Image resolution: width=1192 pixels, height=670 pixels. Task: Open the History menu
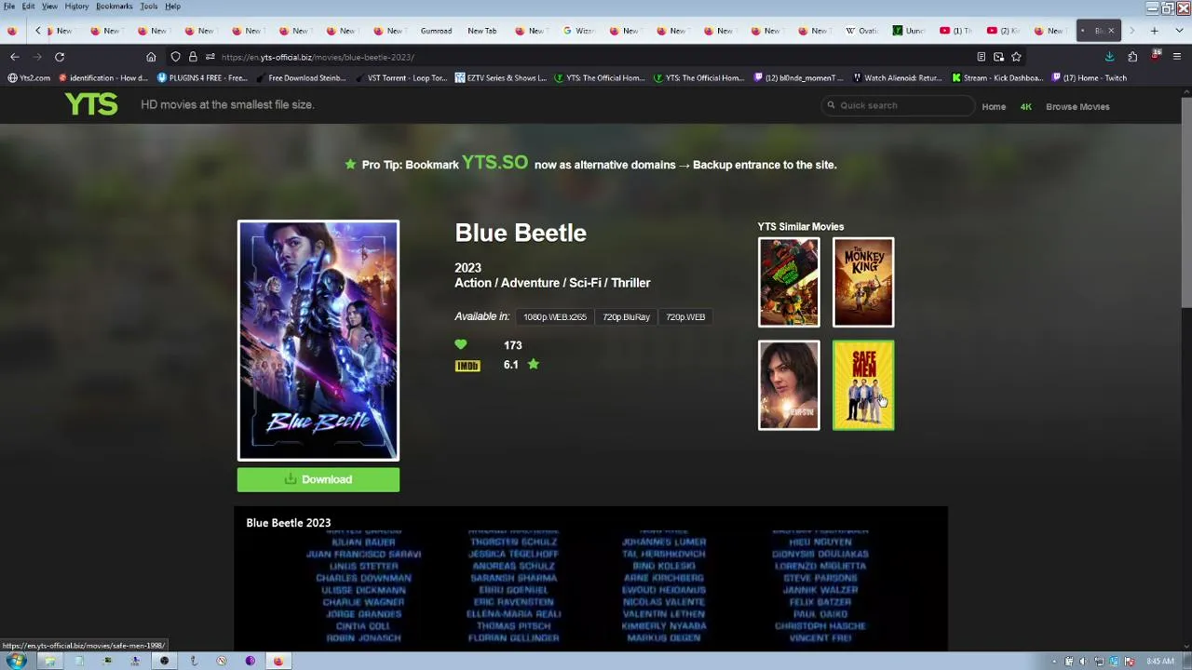[76, 7]
